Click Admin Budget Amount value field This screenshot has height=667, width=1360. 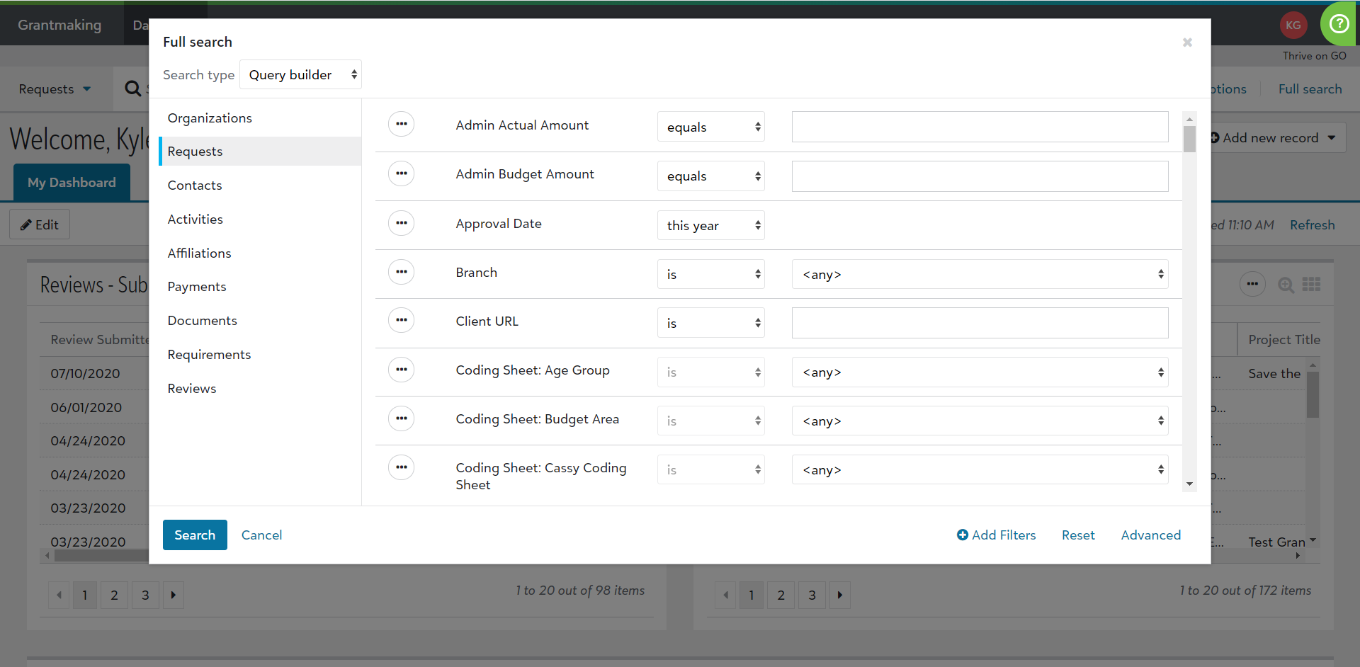point(980,176)
